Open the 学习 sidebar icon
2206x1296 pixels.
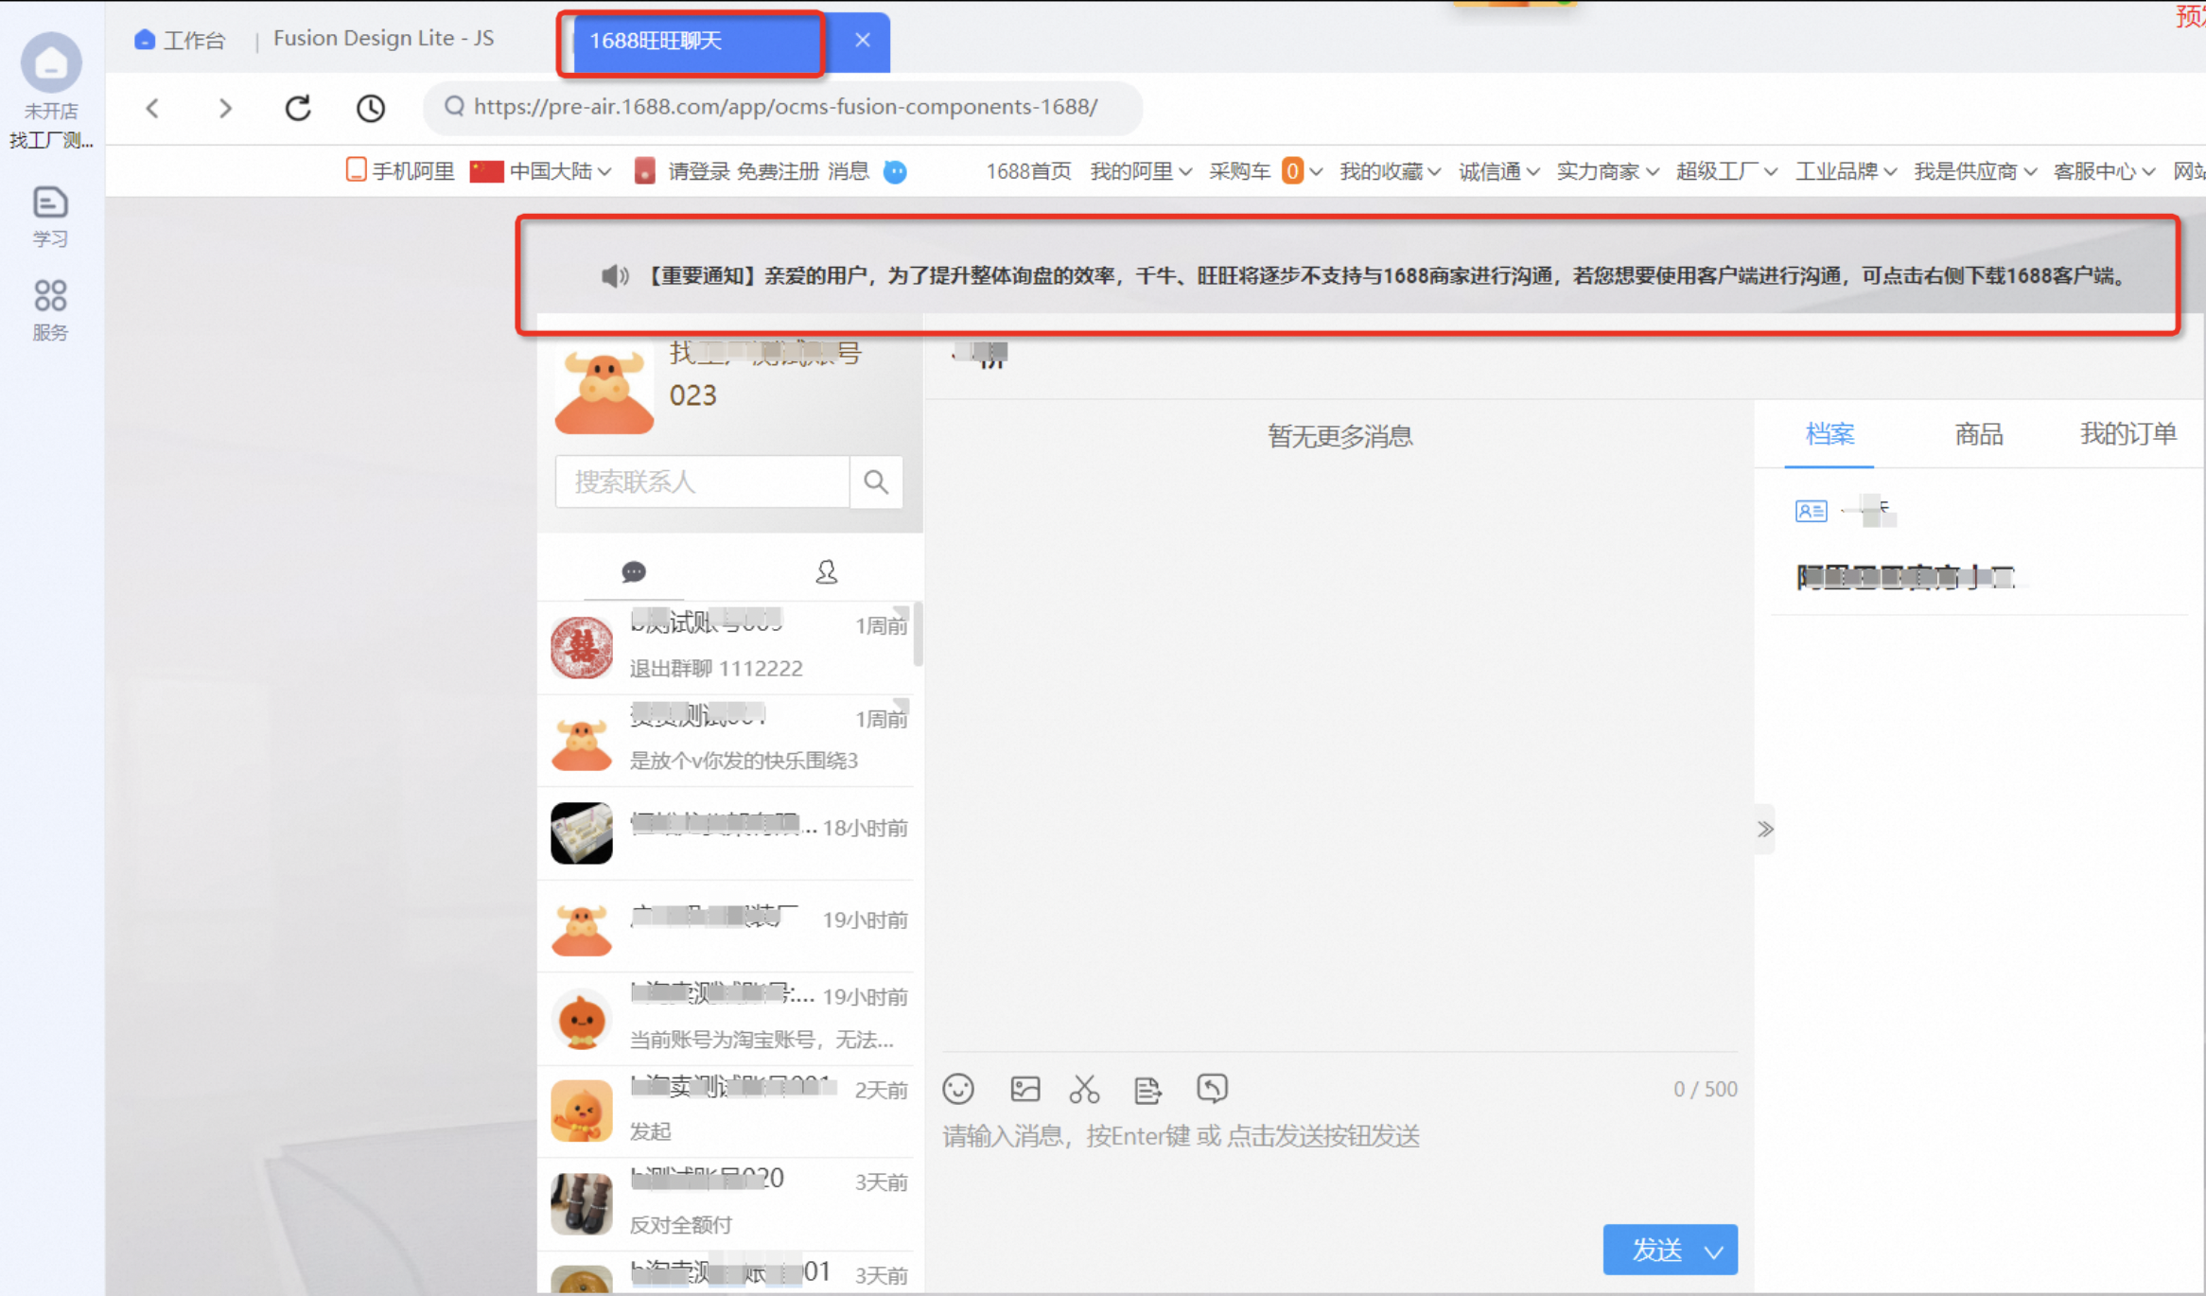(50, 217)
